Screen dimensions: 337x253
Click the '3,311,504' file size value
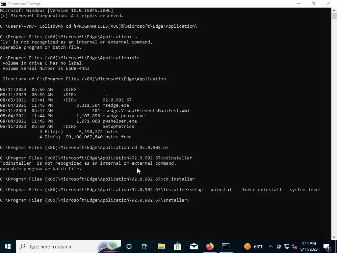88,105
